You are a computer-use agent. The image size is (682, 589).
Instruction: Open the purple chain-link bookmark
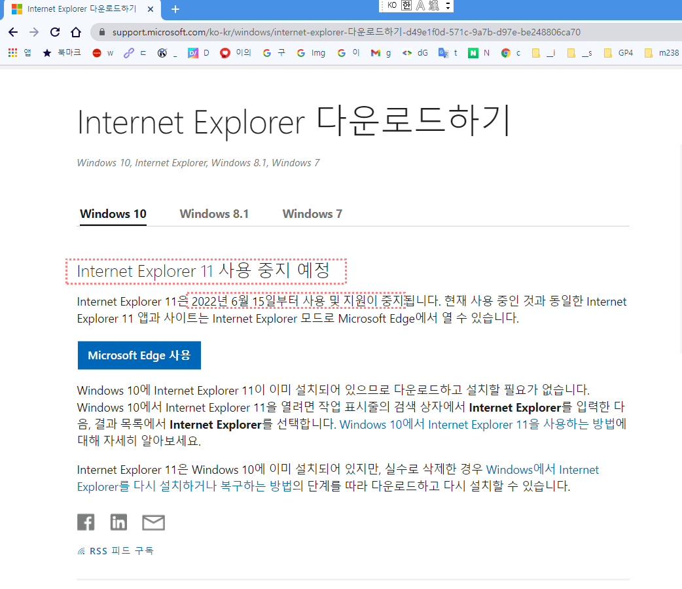134,52
